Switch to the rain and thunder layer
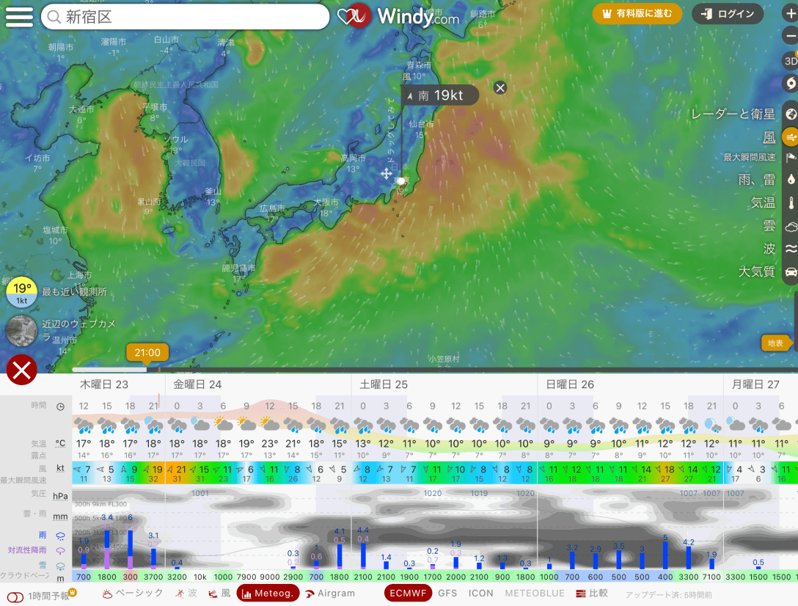 click(791, 178)
